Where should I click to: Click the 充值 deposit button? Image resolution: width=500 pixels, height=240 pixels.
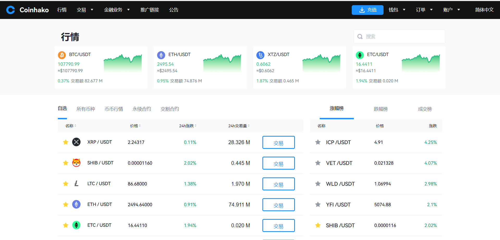coord(368,10)
